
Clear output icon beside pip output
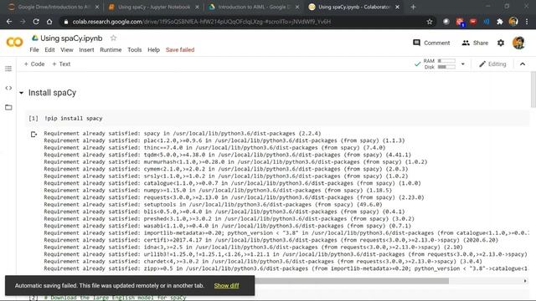tap(33, 134)
